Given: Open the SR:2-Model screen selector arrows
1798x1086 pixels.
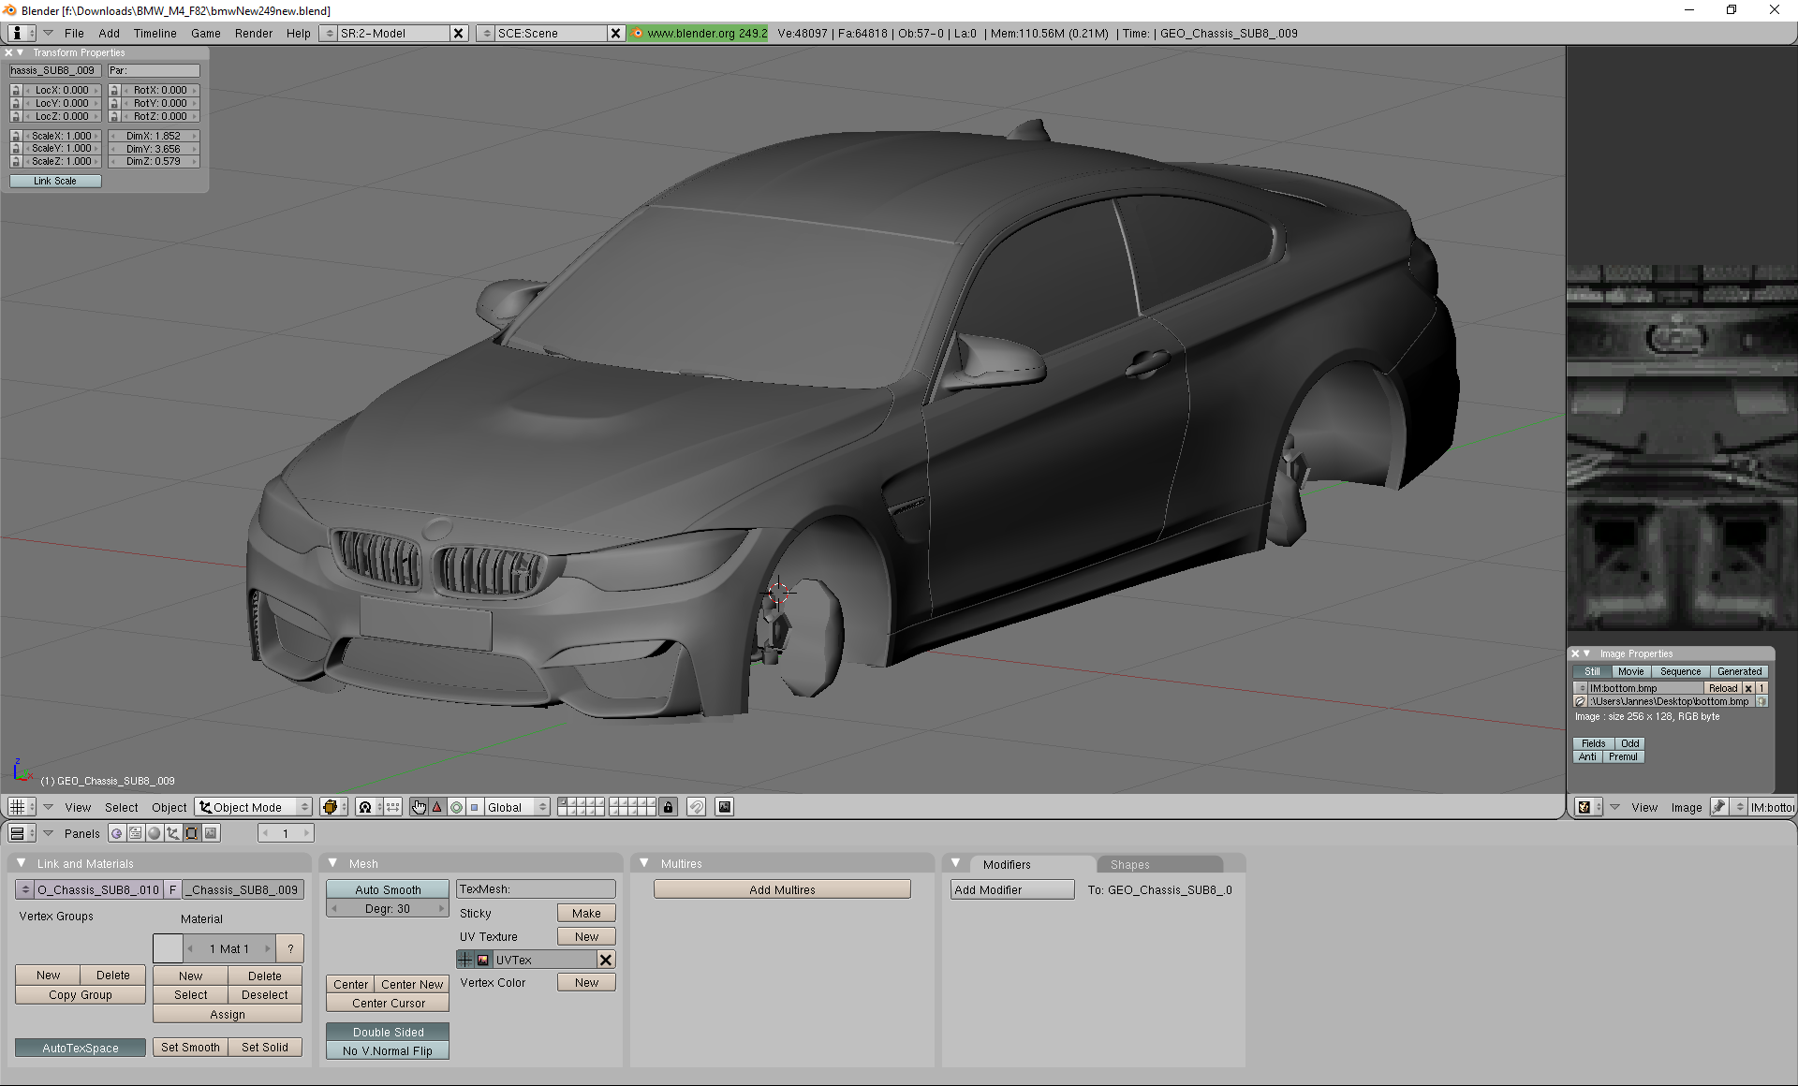Looking at the screenshot, I should (328, 33).
